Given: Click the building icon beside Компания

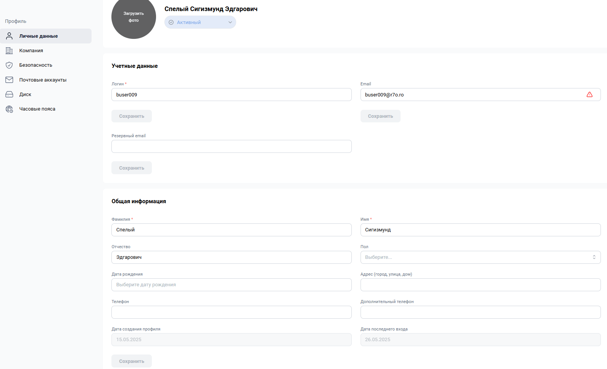Looking at the screenshot, I should pos(9,51).
